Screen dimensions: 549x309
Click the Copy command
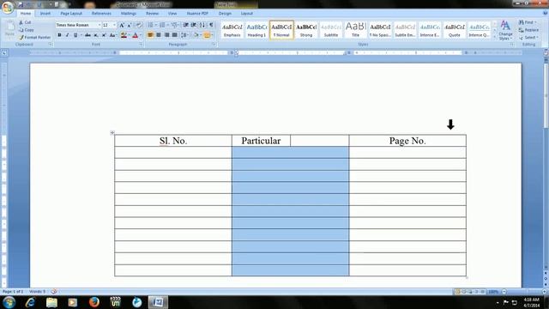[27, 30]
